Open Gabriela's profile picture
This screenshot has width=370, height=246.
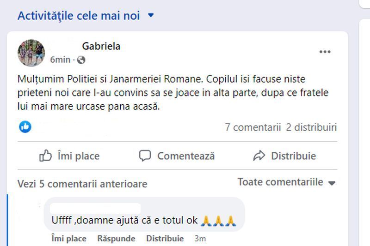(31, 53)
